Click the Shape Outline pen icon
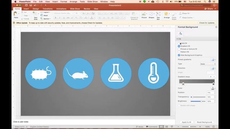Screen dimensions: 230x129 [180, 18]
